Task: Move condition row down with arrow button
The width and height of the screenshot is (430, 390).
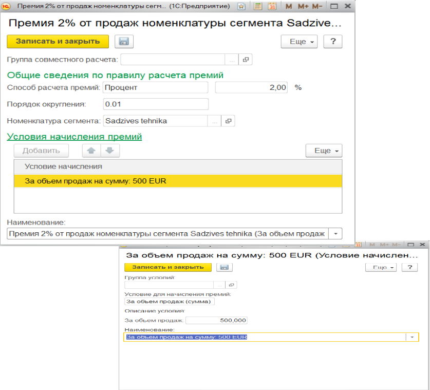Action: point(110,151)
